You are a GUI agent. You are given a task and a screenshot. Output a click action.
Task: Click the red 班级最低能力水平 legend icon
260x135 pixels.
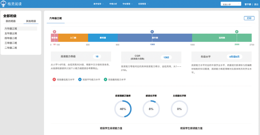tap(54, 79)
